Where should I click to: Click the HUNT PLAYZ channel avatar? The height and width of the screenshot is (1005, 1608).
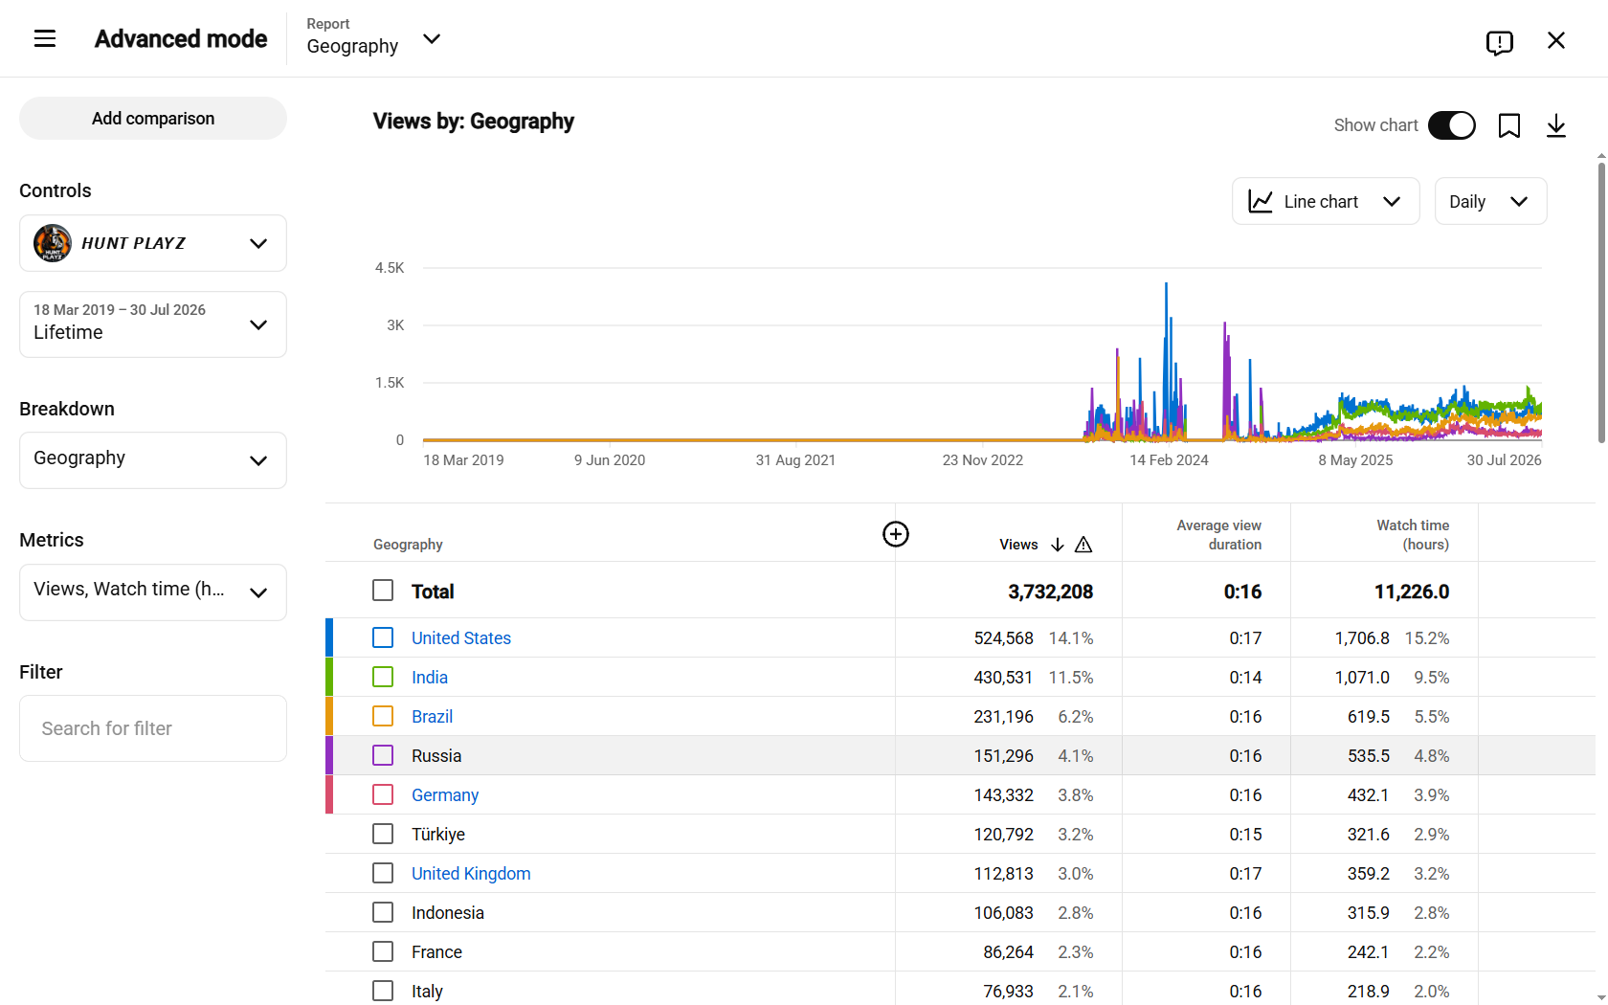[x=53, y=243]
